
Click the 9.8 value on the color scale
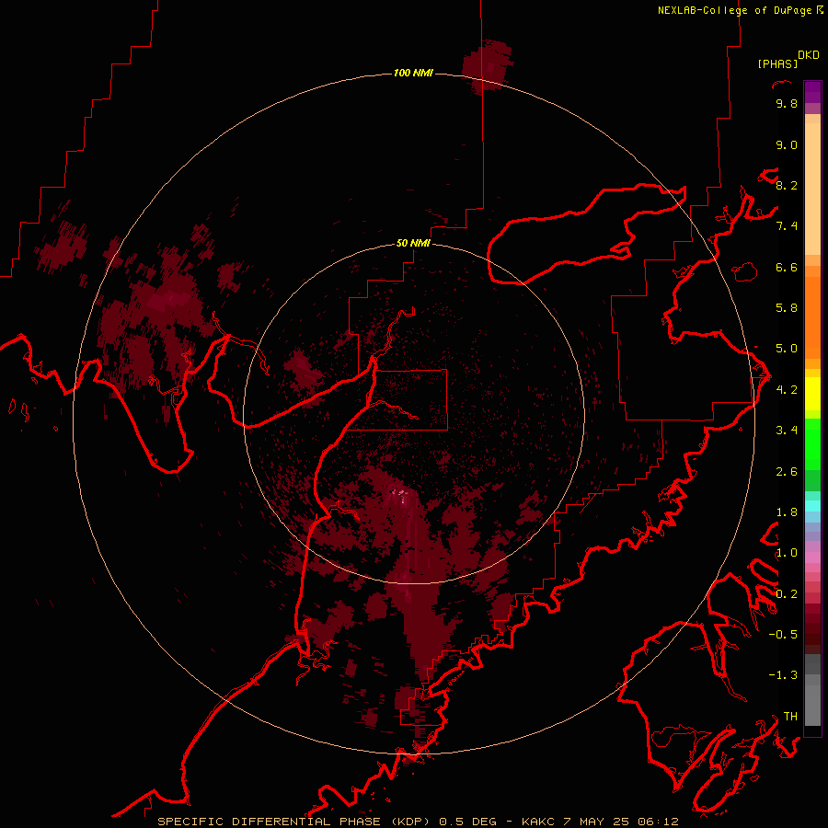[787, 103]
